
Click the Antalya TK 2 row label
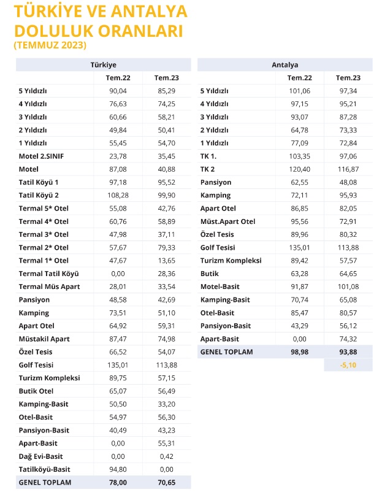207,169
